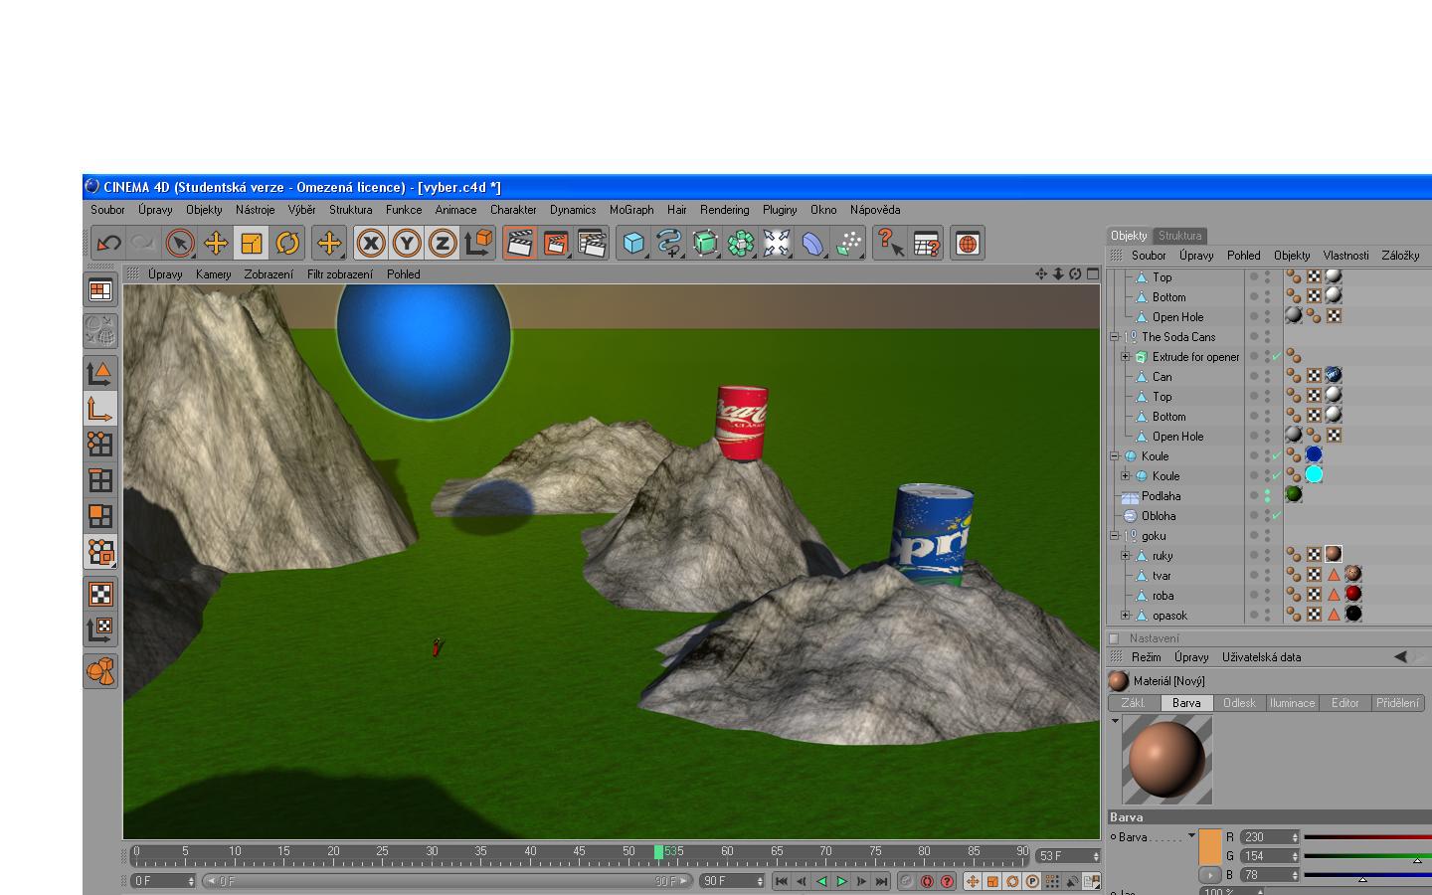The image size is (1432, 895).
Task: Expand the ruky object
Action: click(1125, 556)
